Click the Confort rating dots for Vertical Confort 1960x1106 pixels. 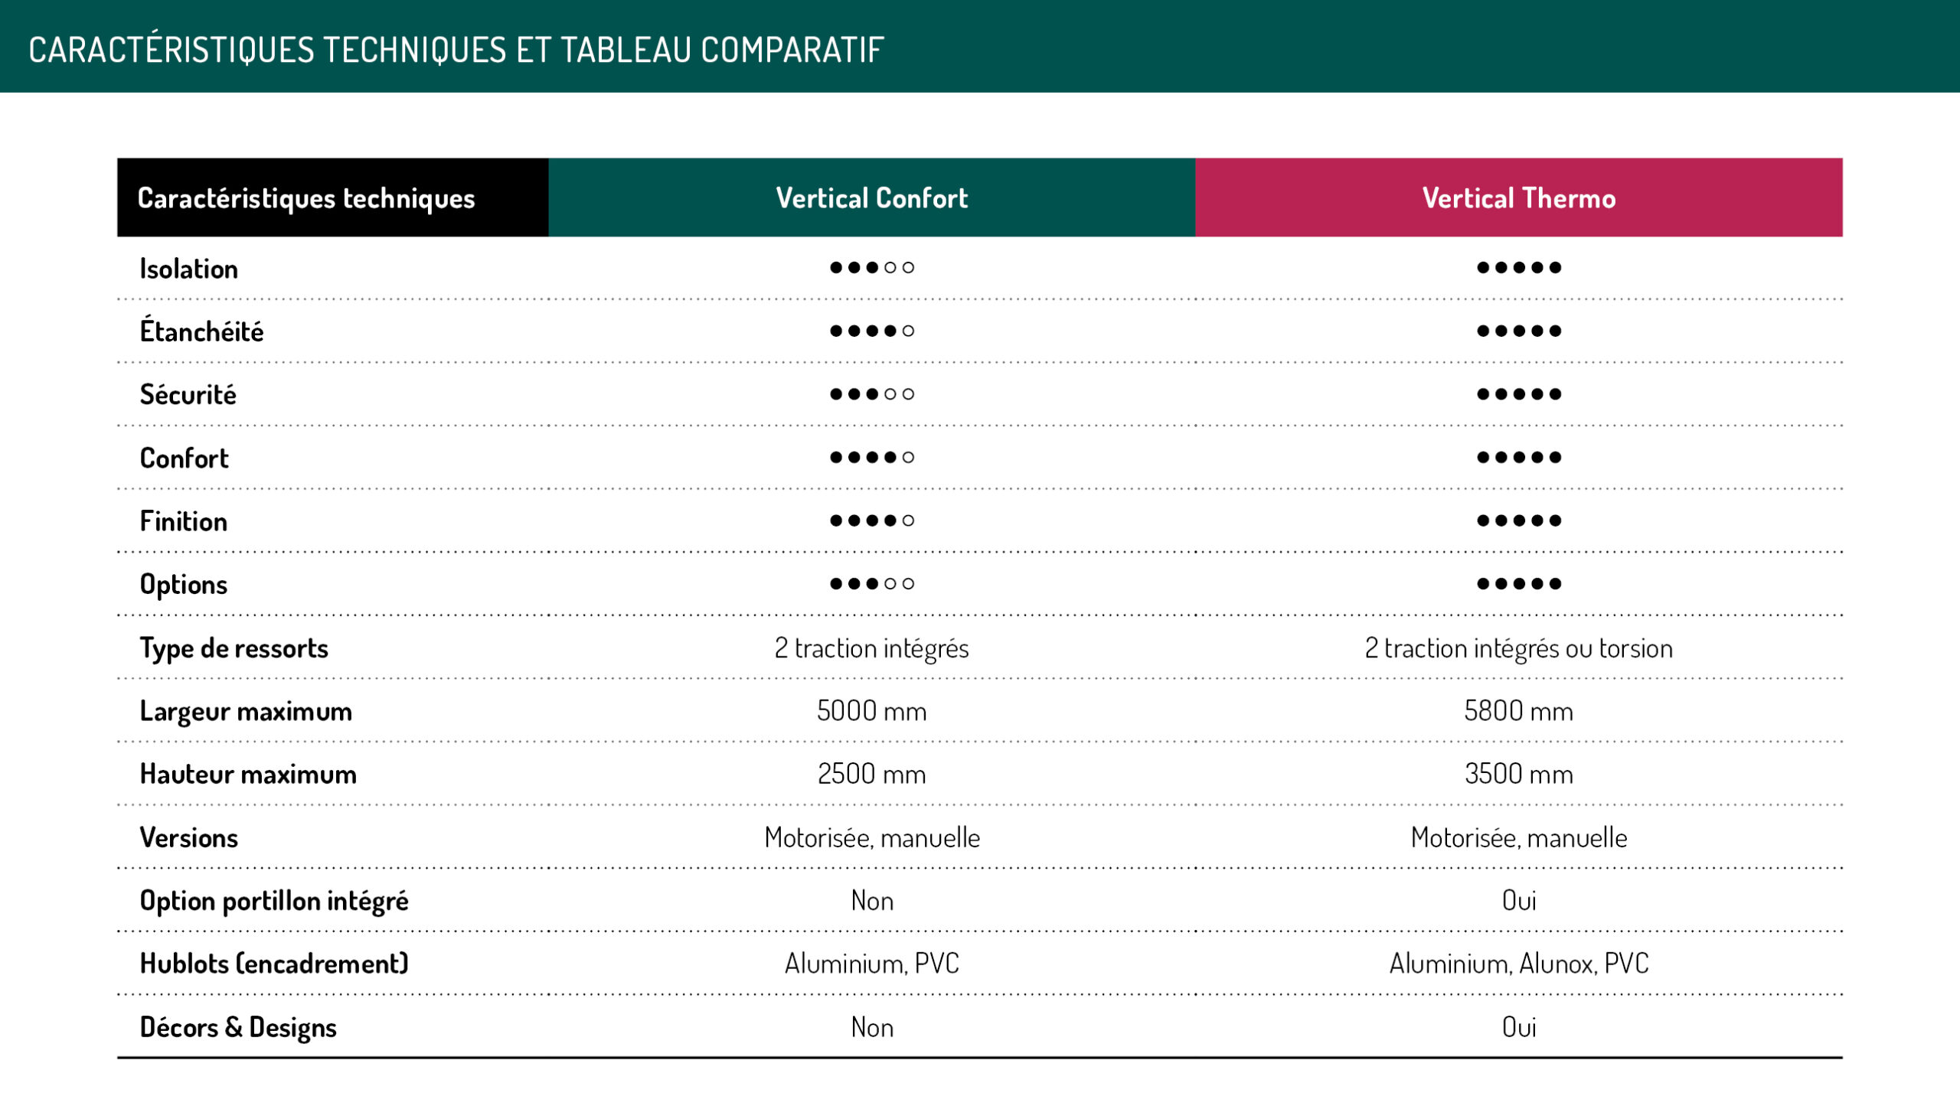click(x=872, y=457)
